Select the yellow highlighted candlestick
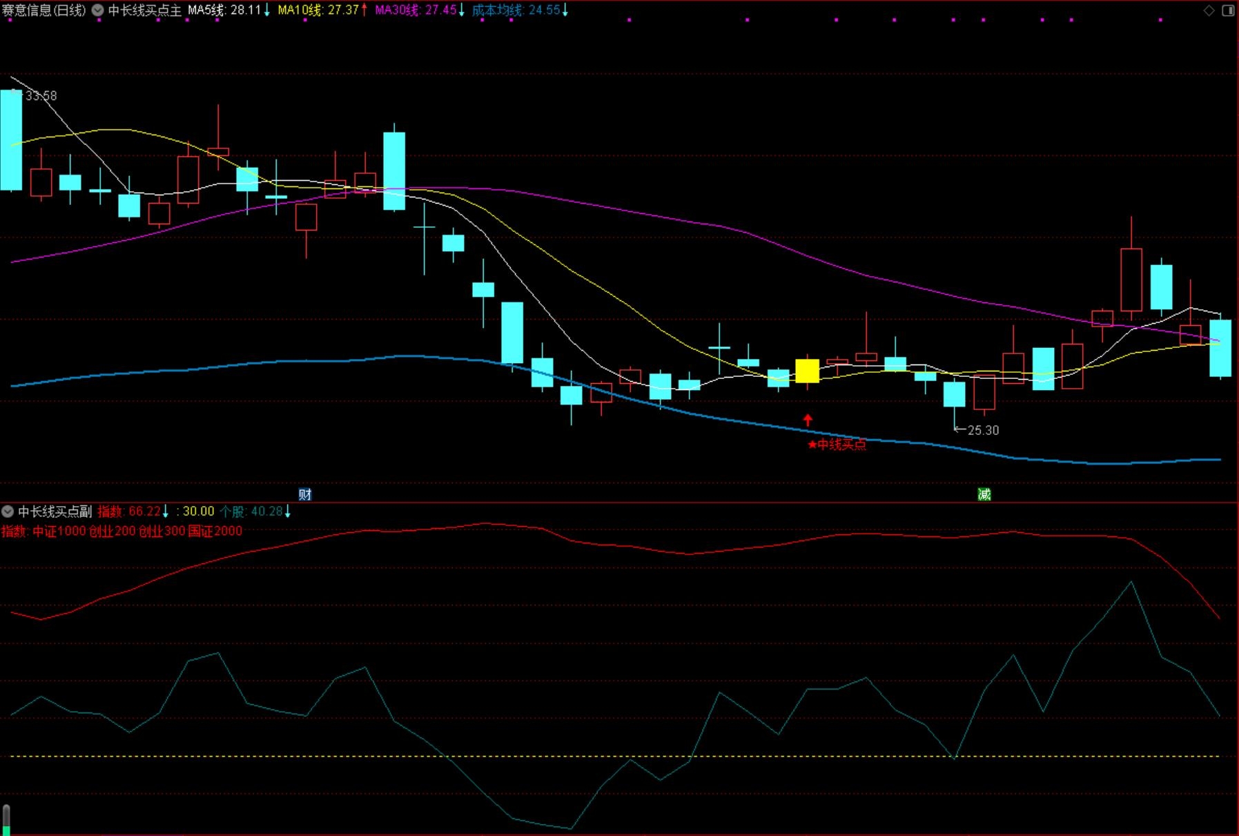Image resolution: width=1239 pixels, height=836 pixels. click(808, 371)
